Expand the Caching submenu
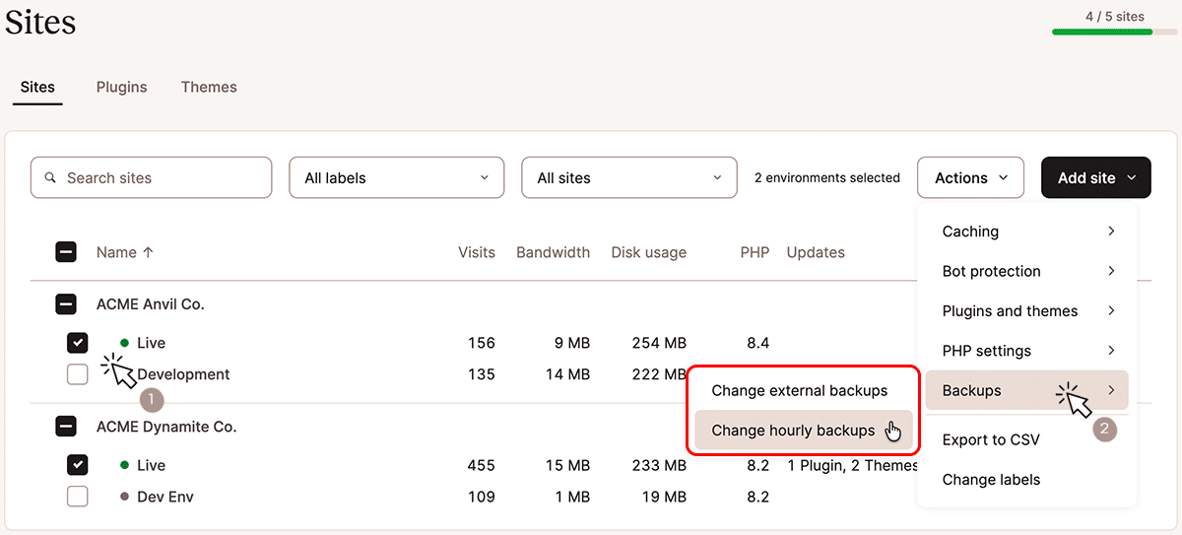Image resolution: width=1182 pixels, height=535 pixels. coord(1027,232)
